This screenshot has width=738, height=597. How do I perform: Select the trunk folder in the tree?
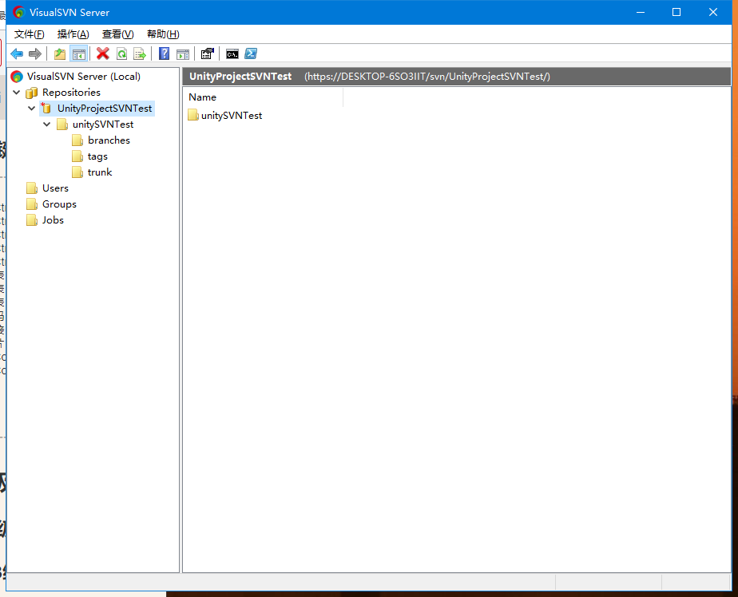tap(101, 172)
